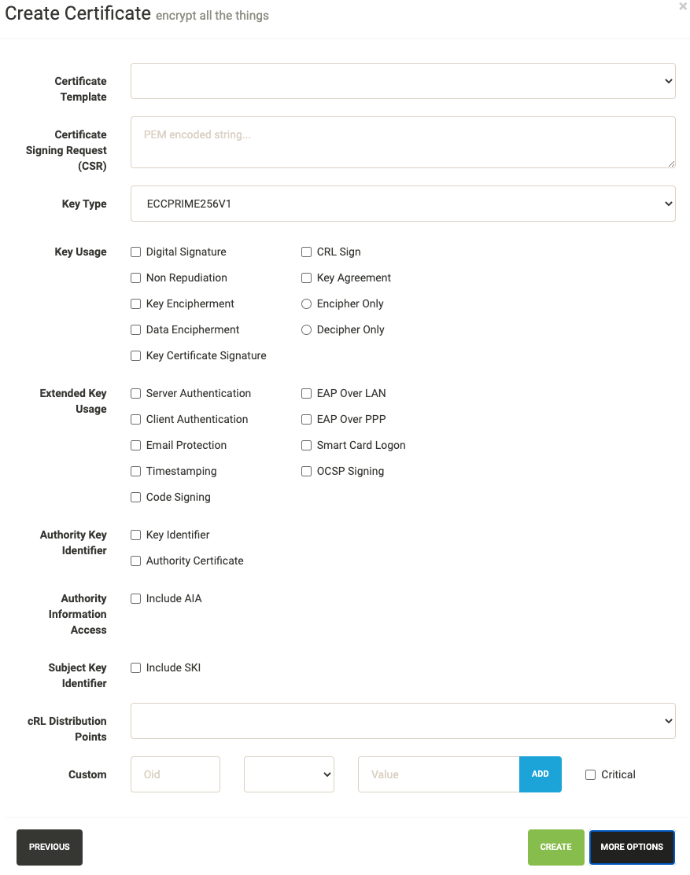Click the Create button

[x=555, y=847]
